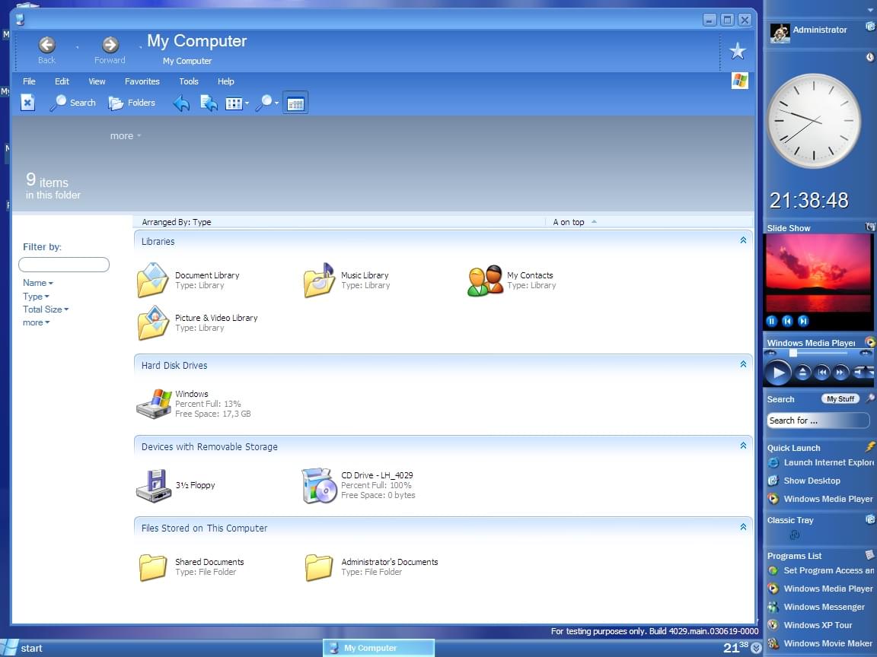Click the Media Player eject button
This screenshot has width=877, height=657.
(x=802, y=373)
